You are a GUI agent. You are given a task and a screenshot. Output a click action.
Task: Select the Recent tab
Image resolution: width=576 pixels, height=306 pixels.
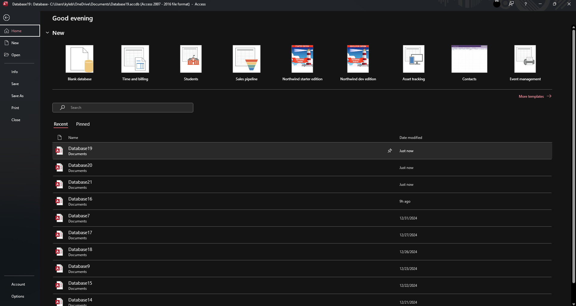[x=61, y=124]
